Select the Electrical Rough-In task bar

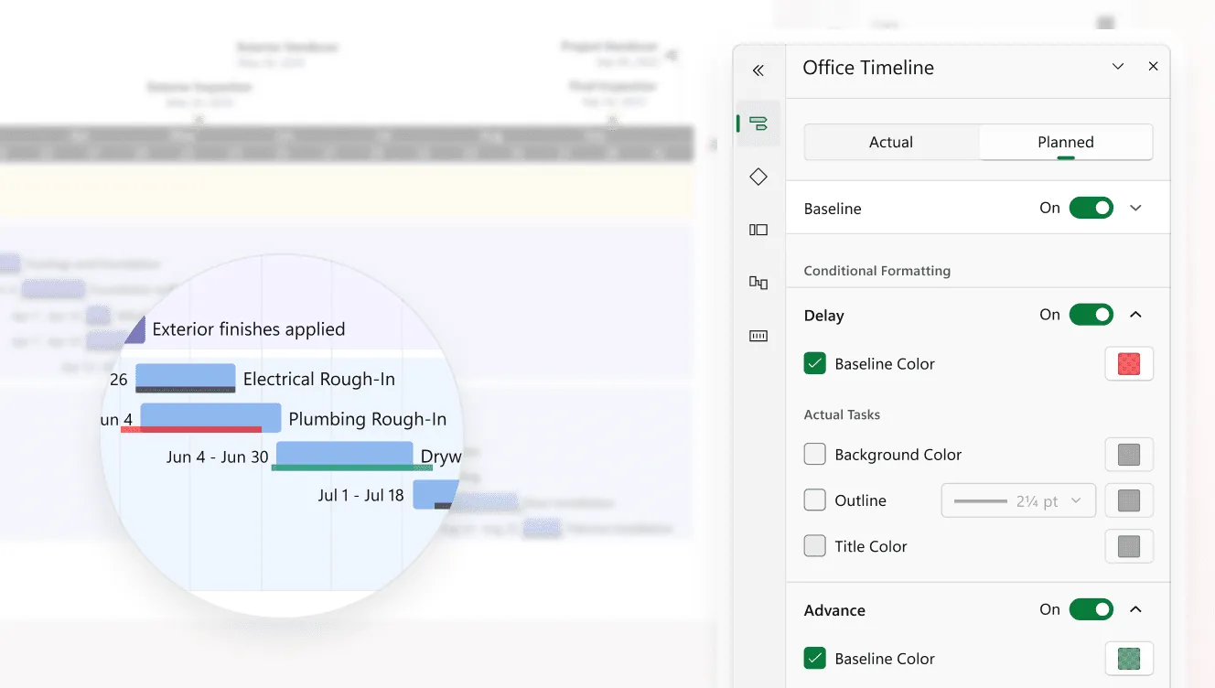(x=186, y=377)
